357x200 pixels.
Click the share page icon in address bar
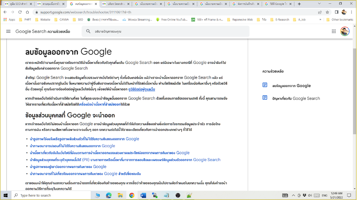(x=320, y=12)
